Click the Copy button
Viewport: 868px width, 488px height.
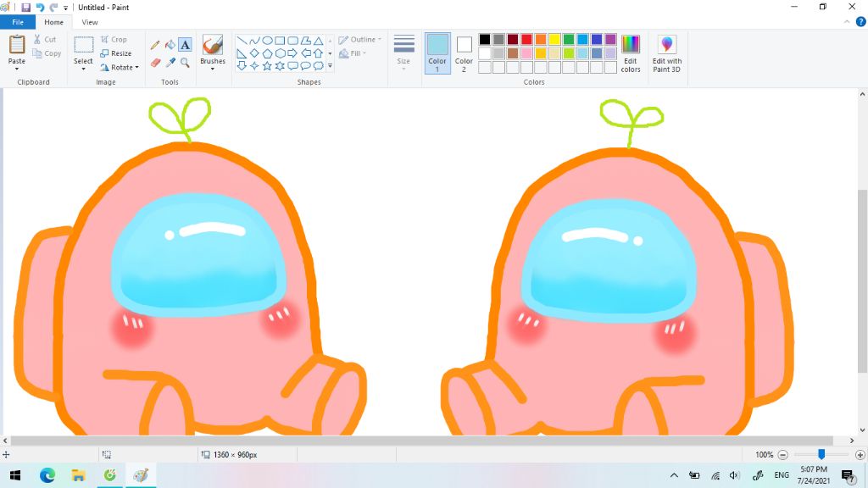(47, 53)
